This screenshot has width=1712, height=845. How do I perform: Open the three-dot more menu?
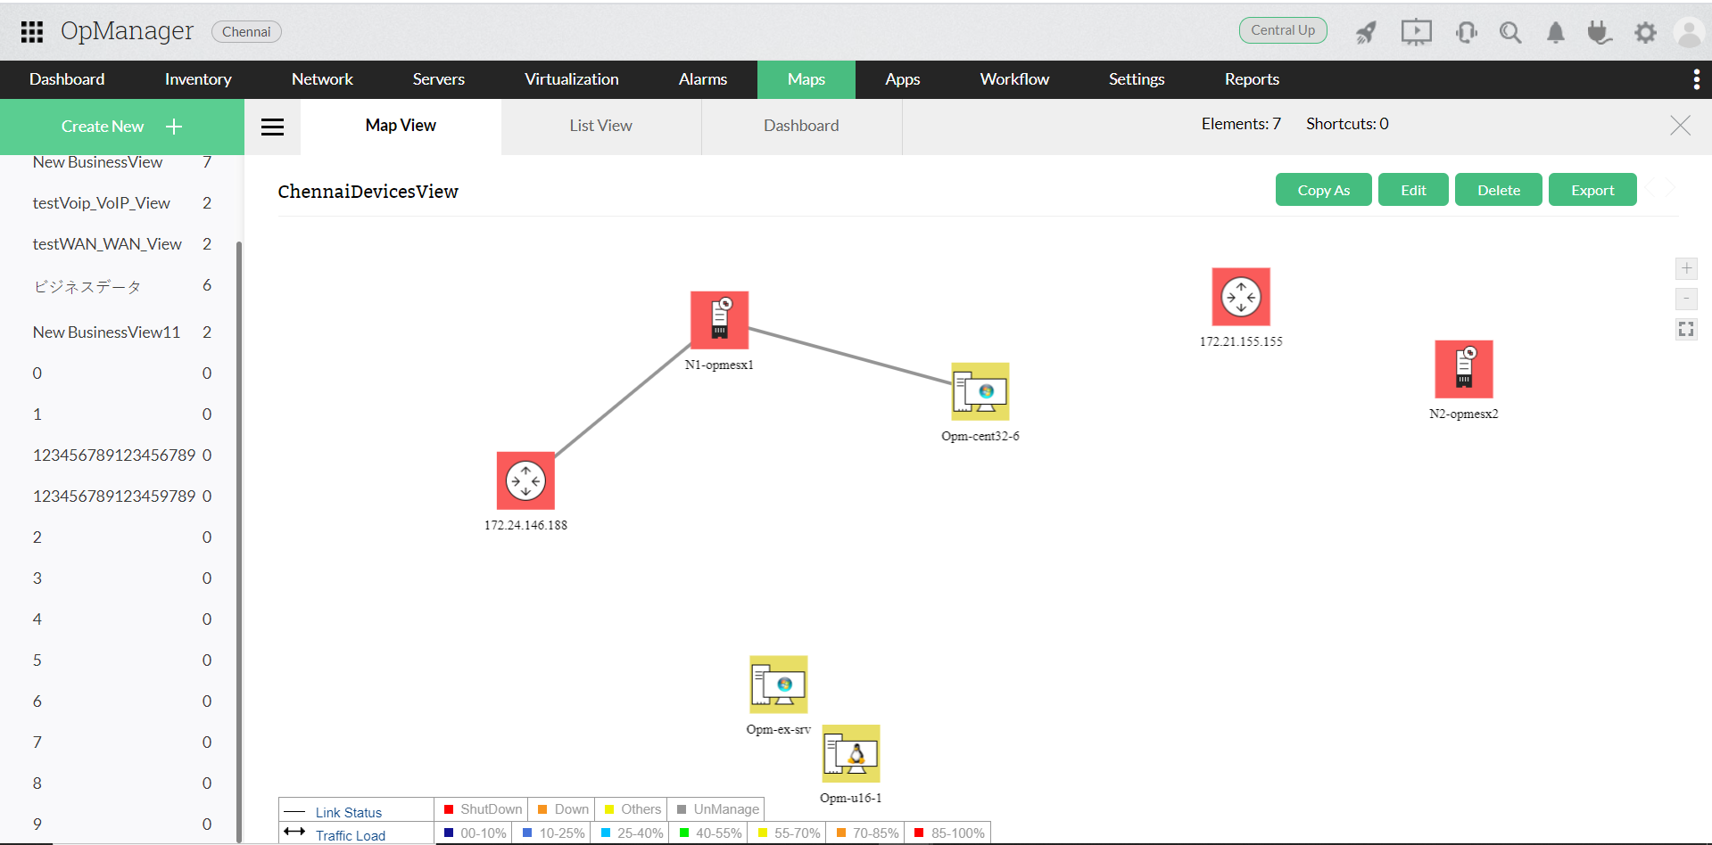pos(1696,79)
